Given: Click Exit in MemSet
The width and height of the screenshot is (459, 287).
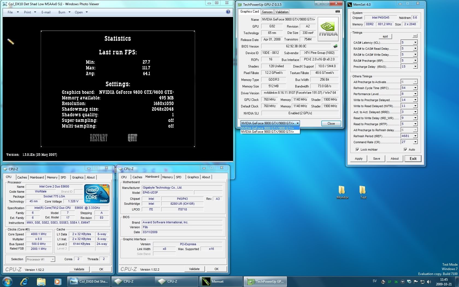Looking at the screenshot, I should [413, 159].
